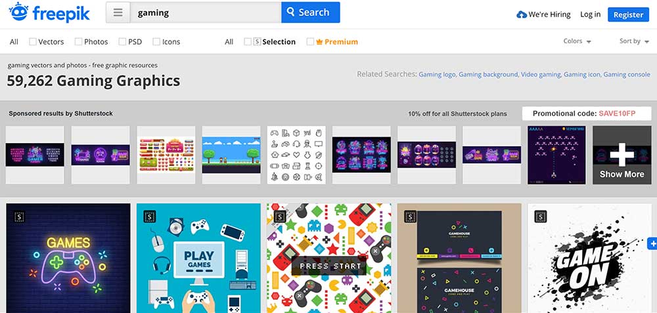Viewport: 657px width, 313px height.
Task: Click the Freepik robot logo icon
Action: point(18,12)
